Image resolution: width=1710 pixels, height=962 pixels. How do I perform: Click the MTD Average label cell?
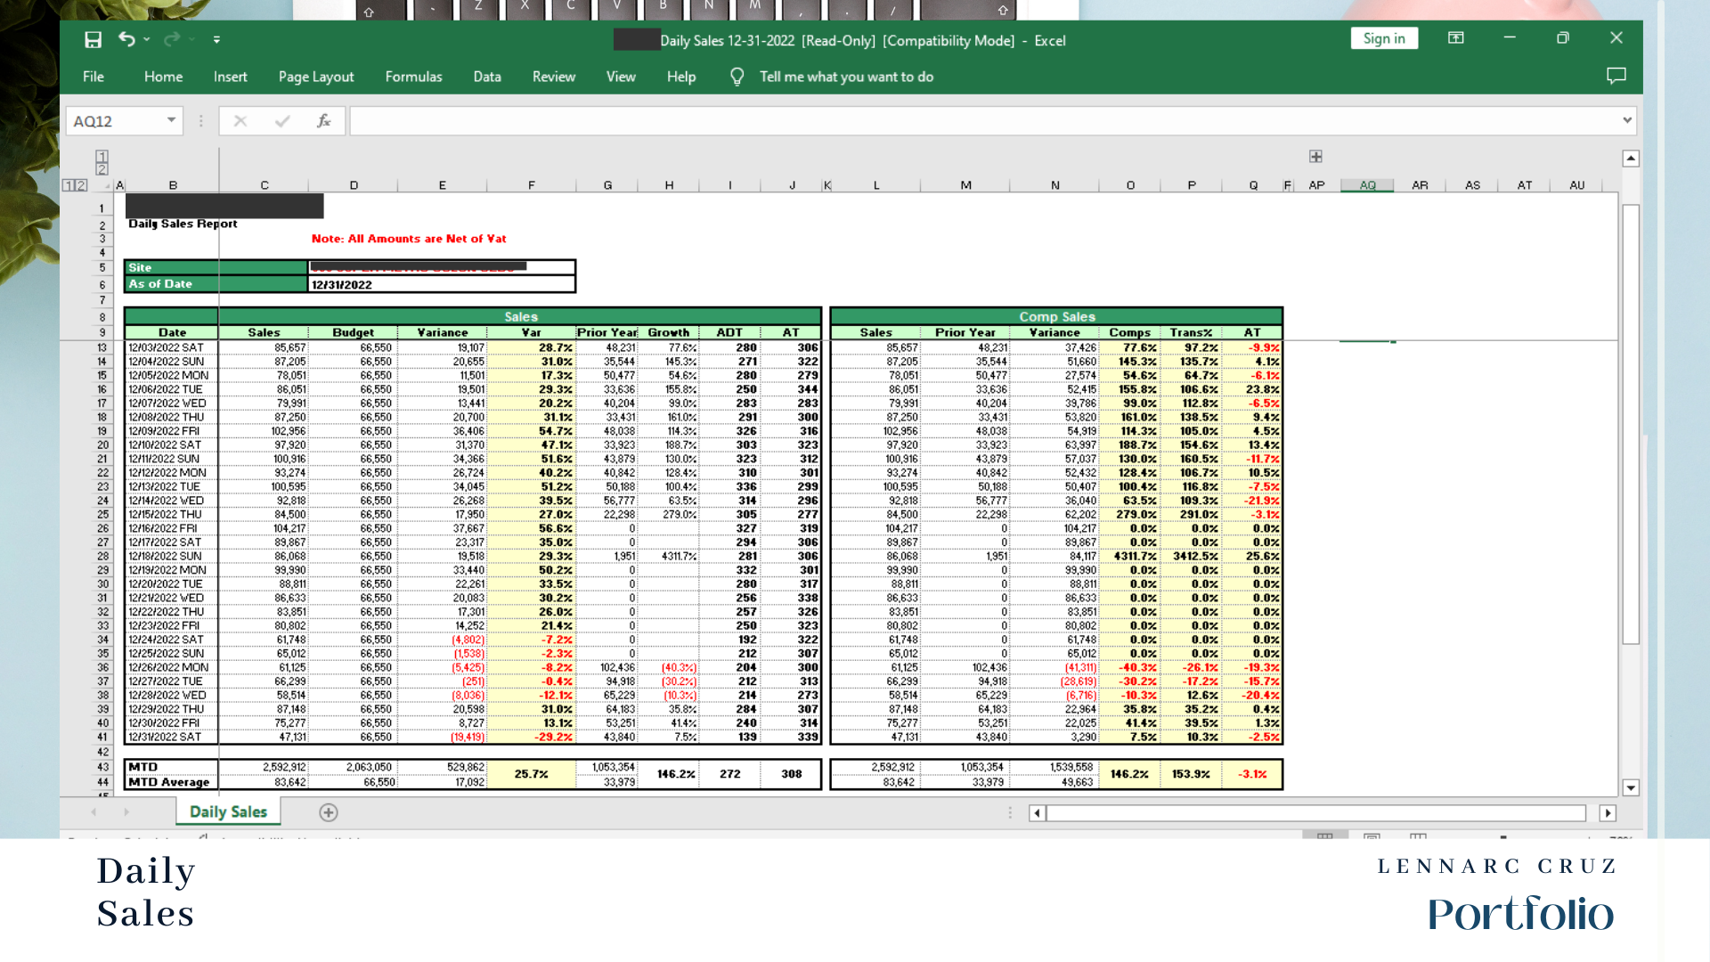[172, 782]
